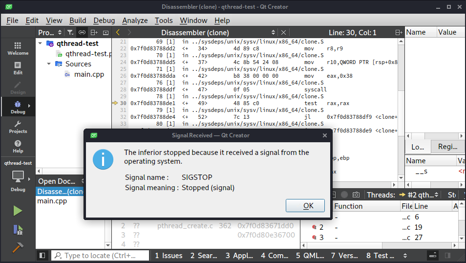Viewport: 466px width, 263px height.
Task: Collapse the Sources folder node
Action: (49, 64)
